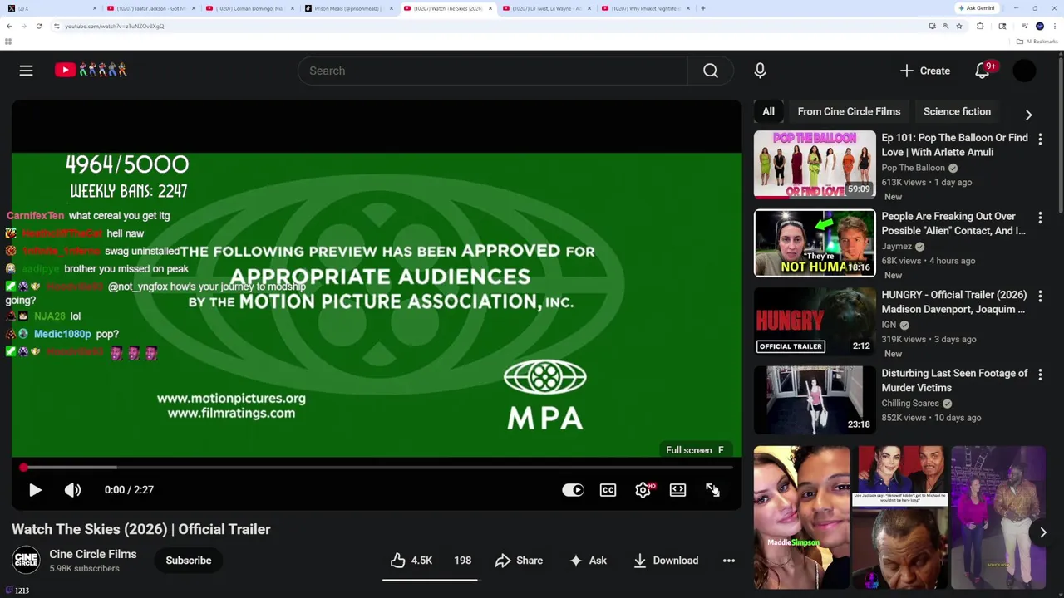Viewport: 1064px width, 598px height.
Task: Go to YouTube home via the logo
Action: tap(91, 71)
